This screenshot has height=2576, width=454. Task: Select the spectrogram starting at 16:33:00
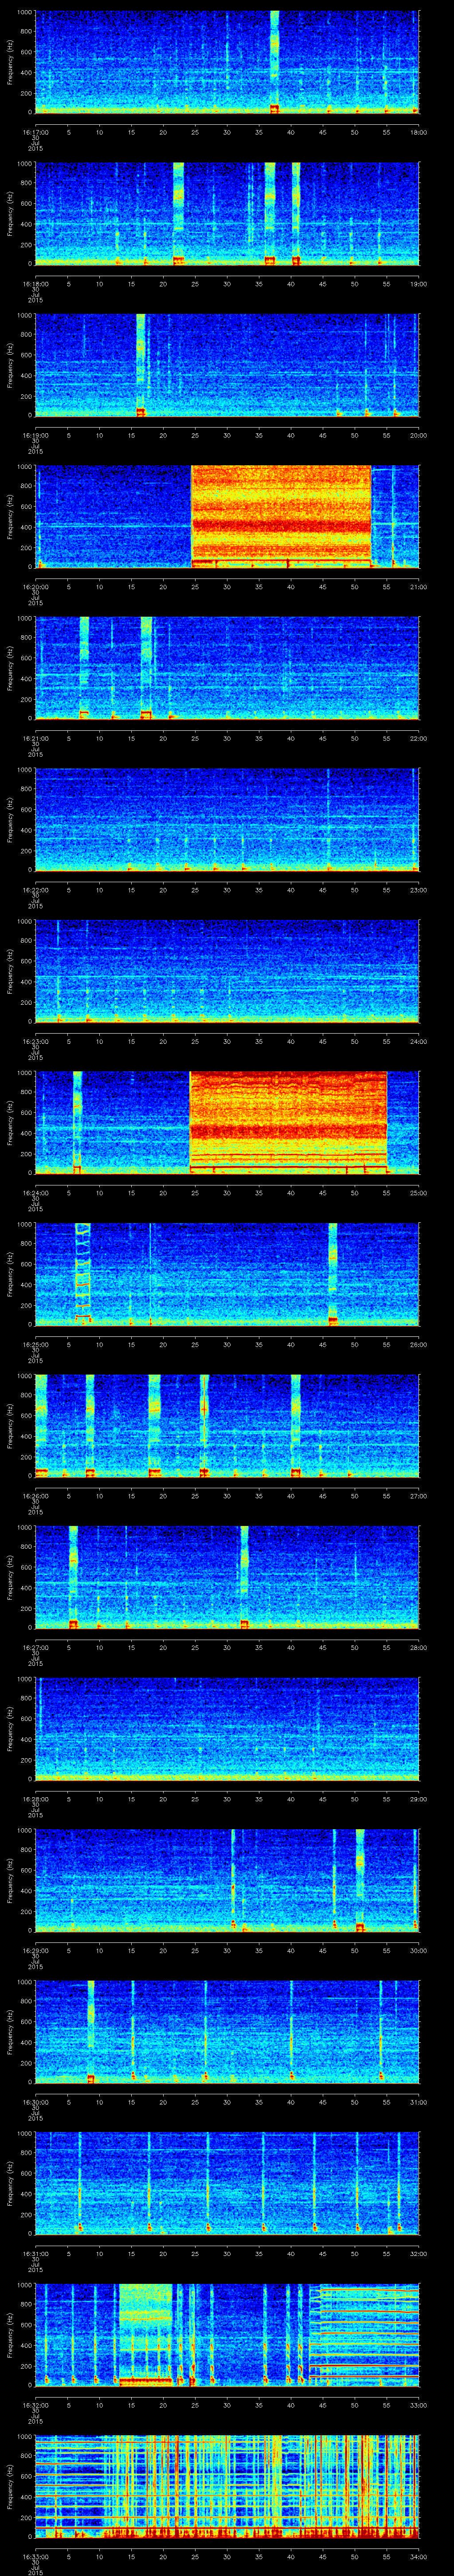coord(227,2486)
